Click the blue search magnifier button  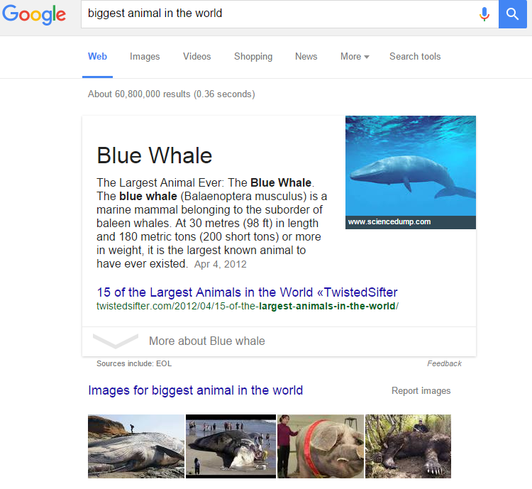(512, 14)
